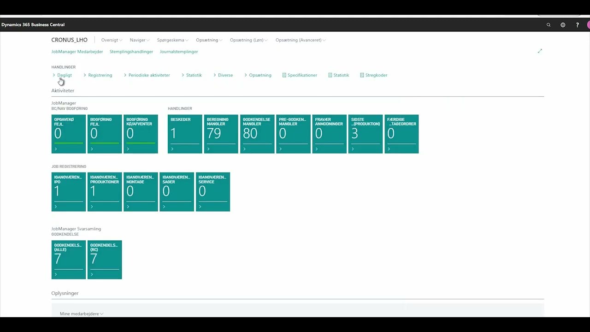This screenshot has height=332, width=590.
Task: Expand the Opsætning (Løn) menu
Action: click(x=249, y=40)
